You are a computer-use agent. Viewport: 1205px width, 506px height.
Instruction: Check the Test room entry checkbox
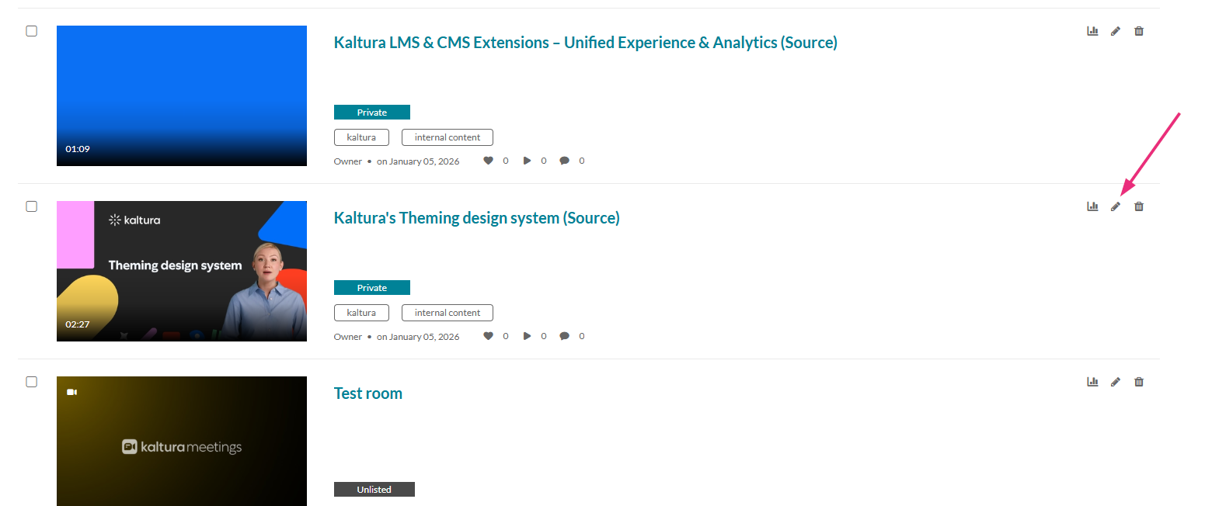32,382
